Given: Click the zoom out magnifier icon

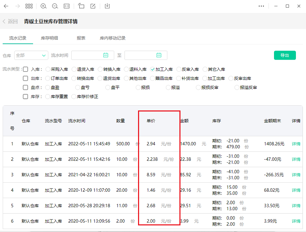Looking at the screenshot, I should tap(55, 6).
